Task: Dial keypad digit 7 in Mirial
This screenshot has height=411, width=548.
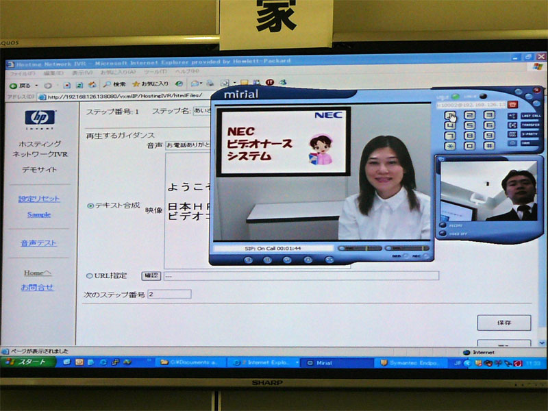Action: point(450,135)
